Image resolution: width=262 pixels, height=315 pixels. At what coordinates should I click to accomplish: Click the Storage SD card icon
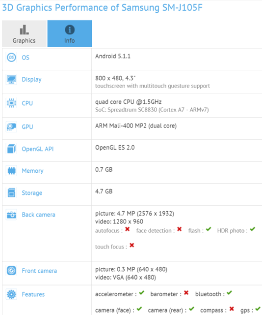coord(11,192)
